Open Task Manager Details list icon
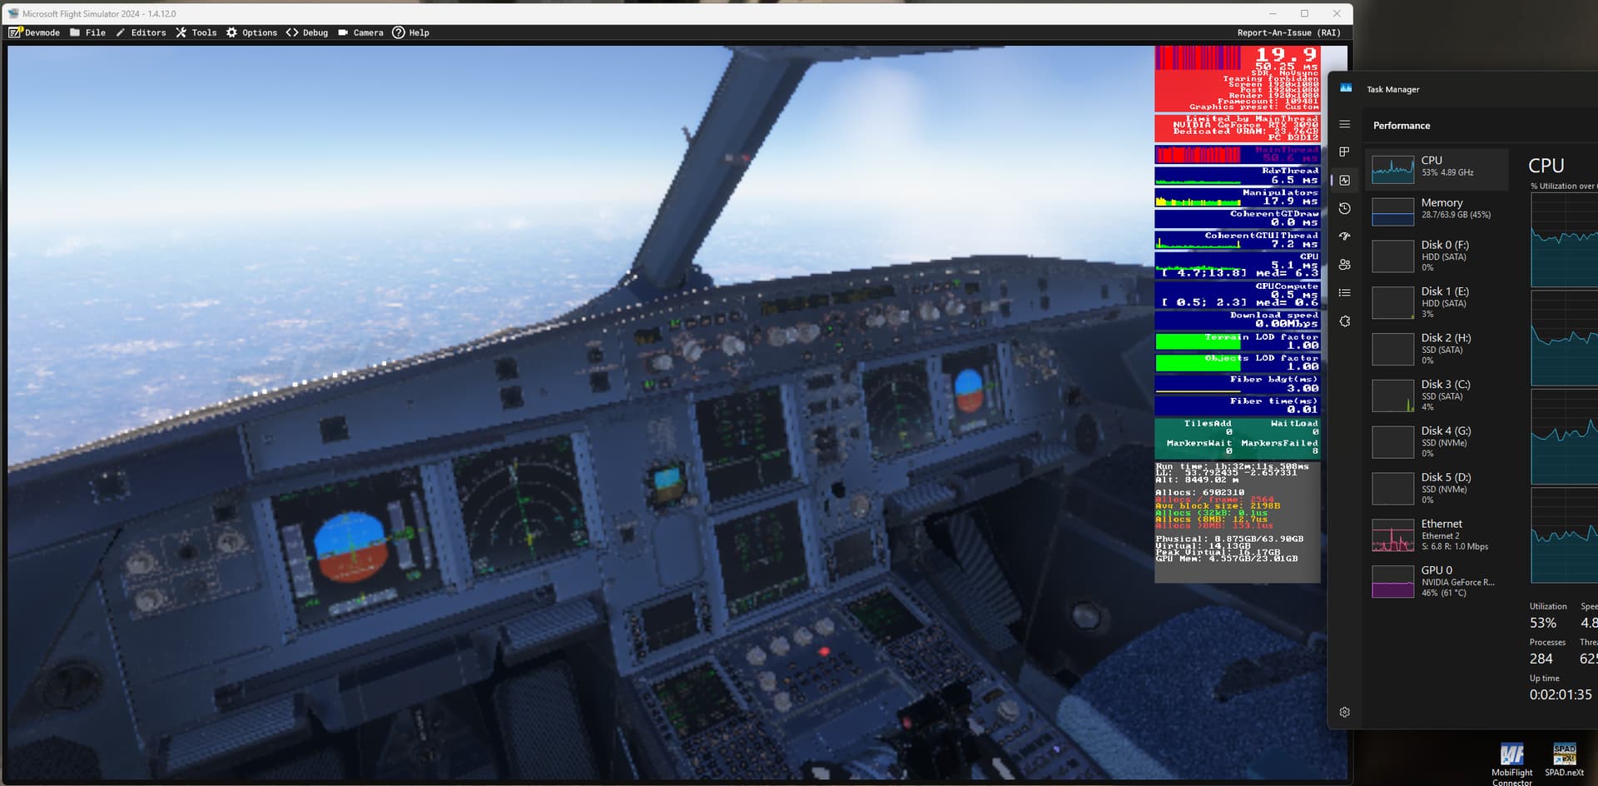1598x786 pixels. point(1344,293)
